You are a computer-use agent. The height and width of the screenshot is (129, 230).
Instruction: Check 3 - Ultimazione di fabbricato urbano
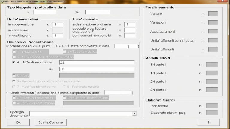14,57
